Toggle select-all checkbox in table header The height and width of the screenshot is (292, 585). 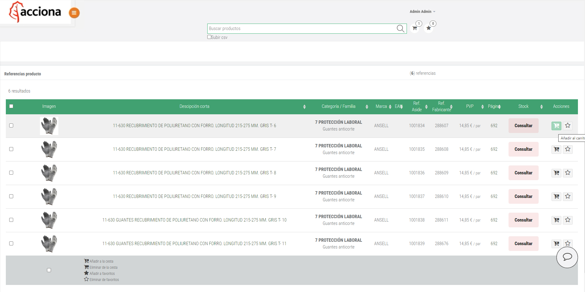click(11, 106)
